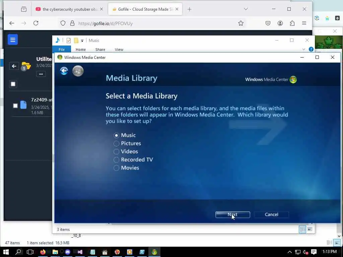Cancel the Media Library setup

[x=271, y=215]
